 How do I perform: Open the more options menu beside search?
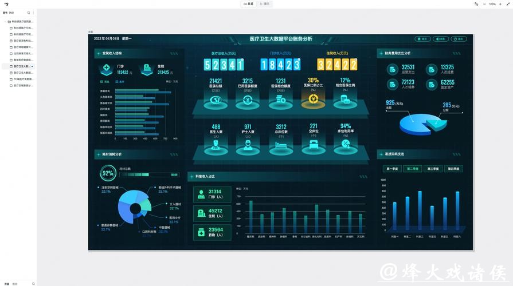click(x=33, y=13)
